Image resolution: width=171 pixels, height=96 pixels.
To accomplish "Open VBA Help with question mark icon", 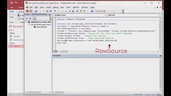I will tap(92, 11).
